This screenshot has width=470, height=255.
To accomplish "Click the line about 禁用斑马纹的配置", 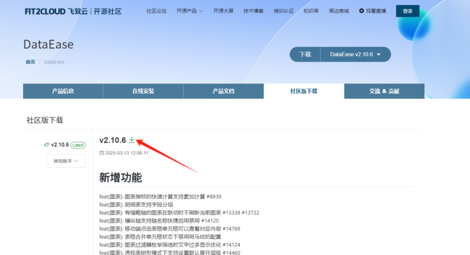I will 160,237.
